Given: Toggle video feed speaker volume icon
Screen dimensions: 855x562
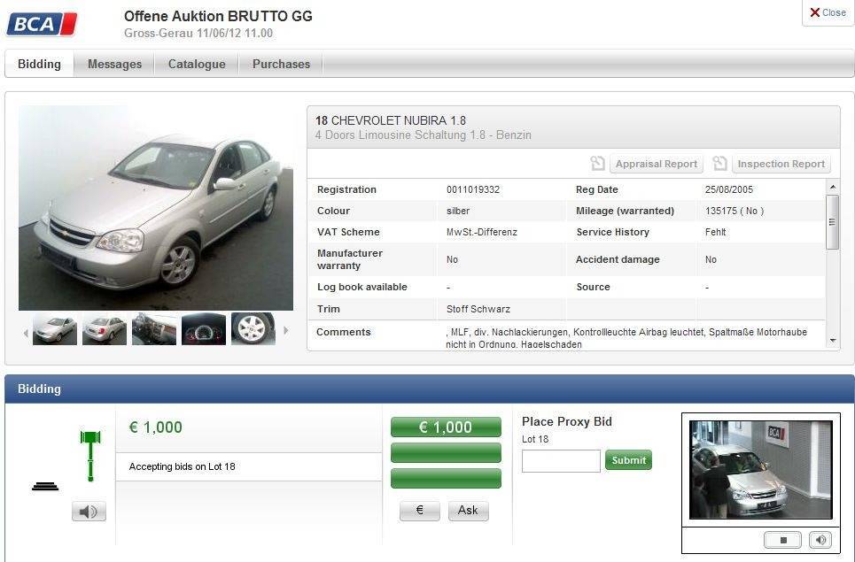Looking at the screenshot, I should (820, 540).
